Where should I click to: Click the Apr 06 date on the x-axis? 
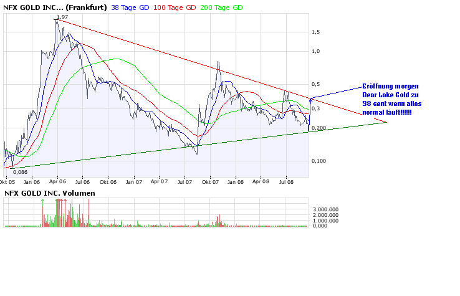pos(57,182)
